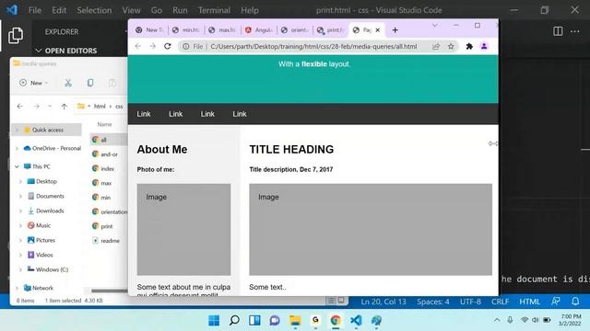This screenshot has height=331, width=590.
Task: Open Windows Start button
Action: point(214,320)
